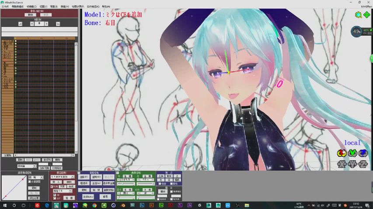
Task: Open the bone filter dropdown below timeline
Action: click(27, 166)
